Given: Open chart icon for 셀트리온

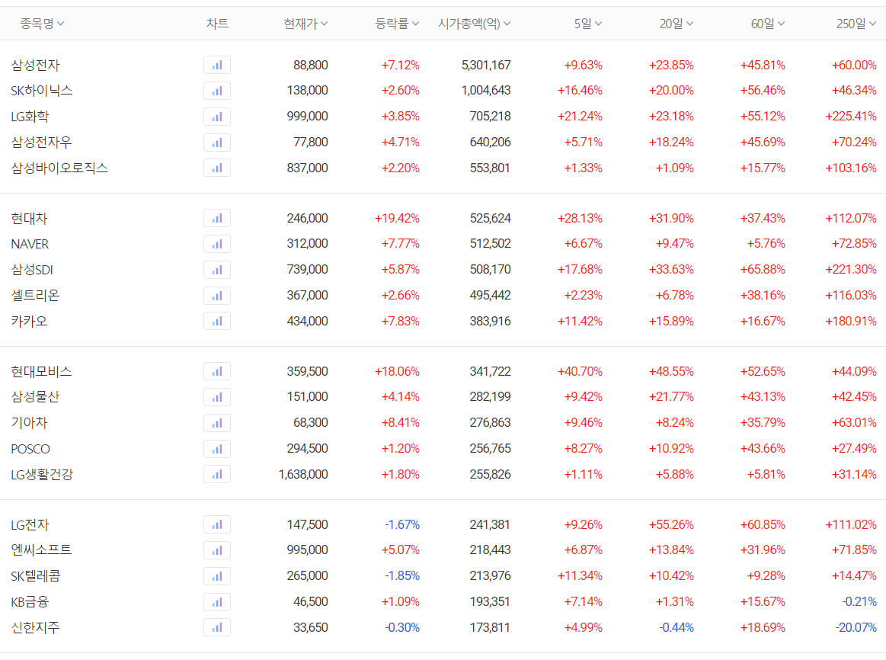Looking at the screenshot, I should [x=217, y=296].
